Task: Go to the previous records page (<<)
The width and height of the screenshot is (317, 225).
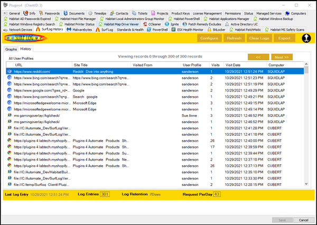Action: [258, 57]
